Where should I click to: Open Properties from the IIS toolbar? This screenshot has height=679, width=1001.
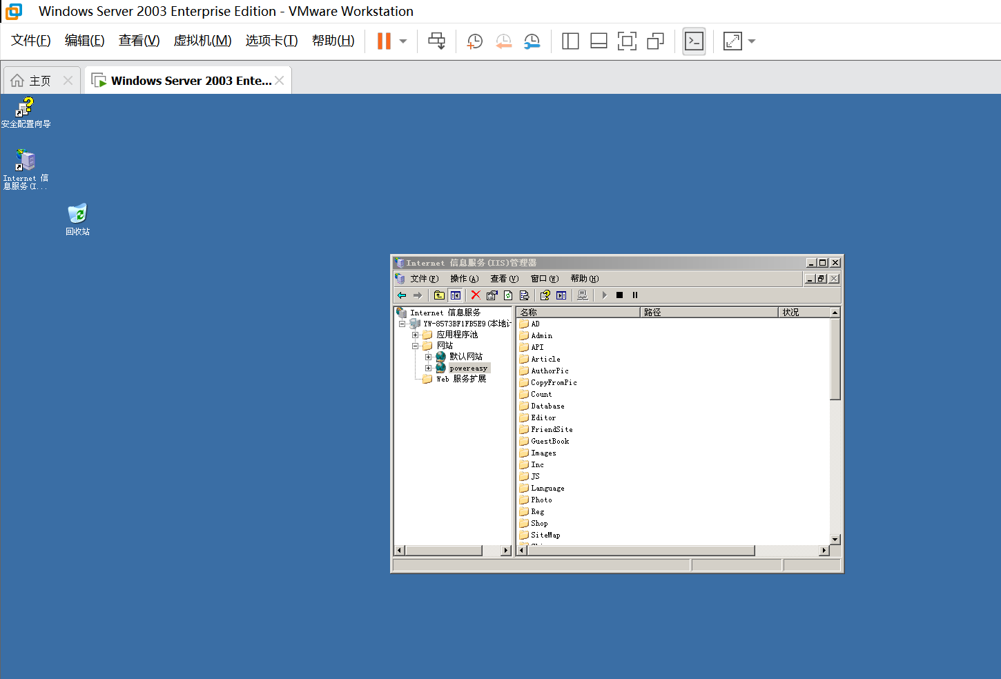(x=492, y=295)
